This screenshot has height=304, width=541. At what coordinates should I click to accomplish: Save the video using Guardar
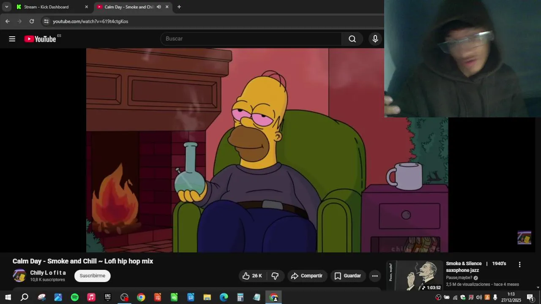tap(348, 276)
